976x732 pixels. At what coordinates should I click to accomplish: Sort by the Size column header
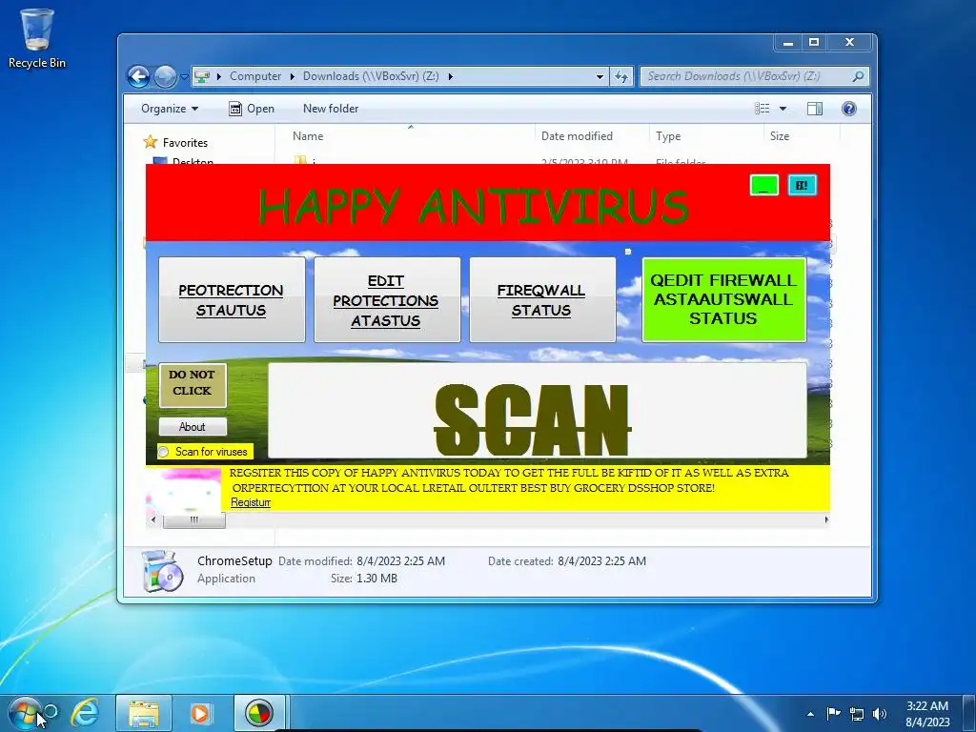780,136
